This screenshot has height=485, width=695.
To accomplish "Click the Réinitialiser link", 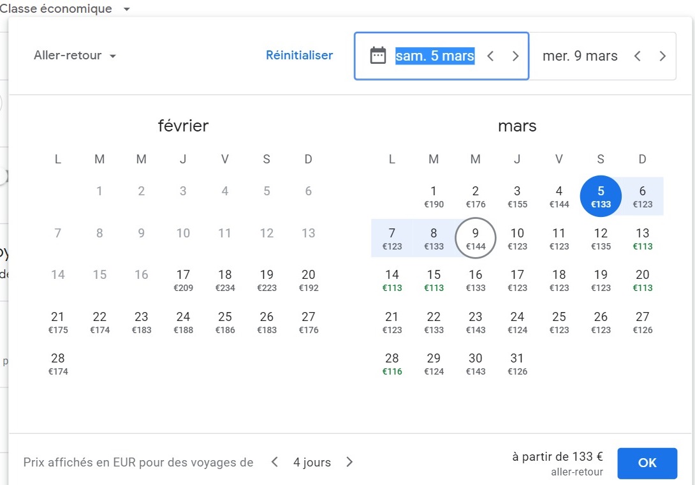I will coord(299,56).
